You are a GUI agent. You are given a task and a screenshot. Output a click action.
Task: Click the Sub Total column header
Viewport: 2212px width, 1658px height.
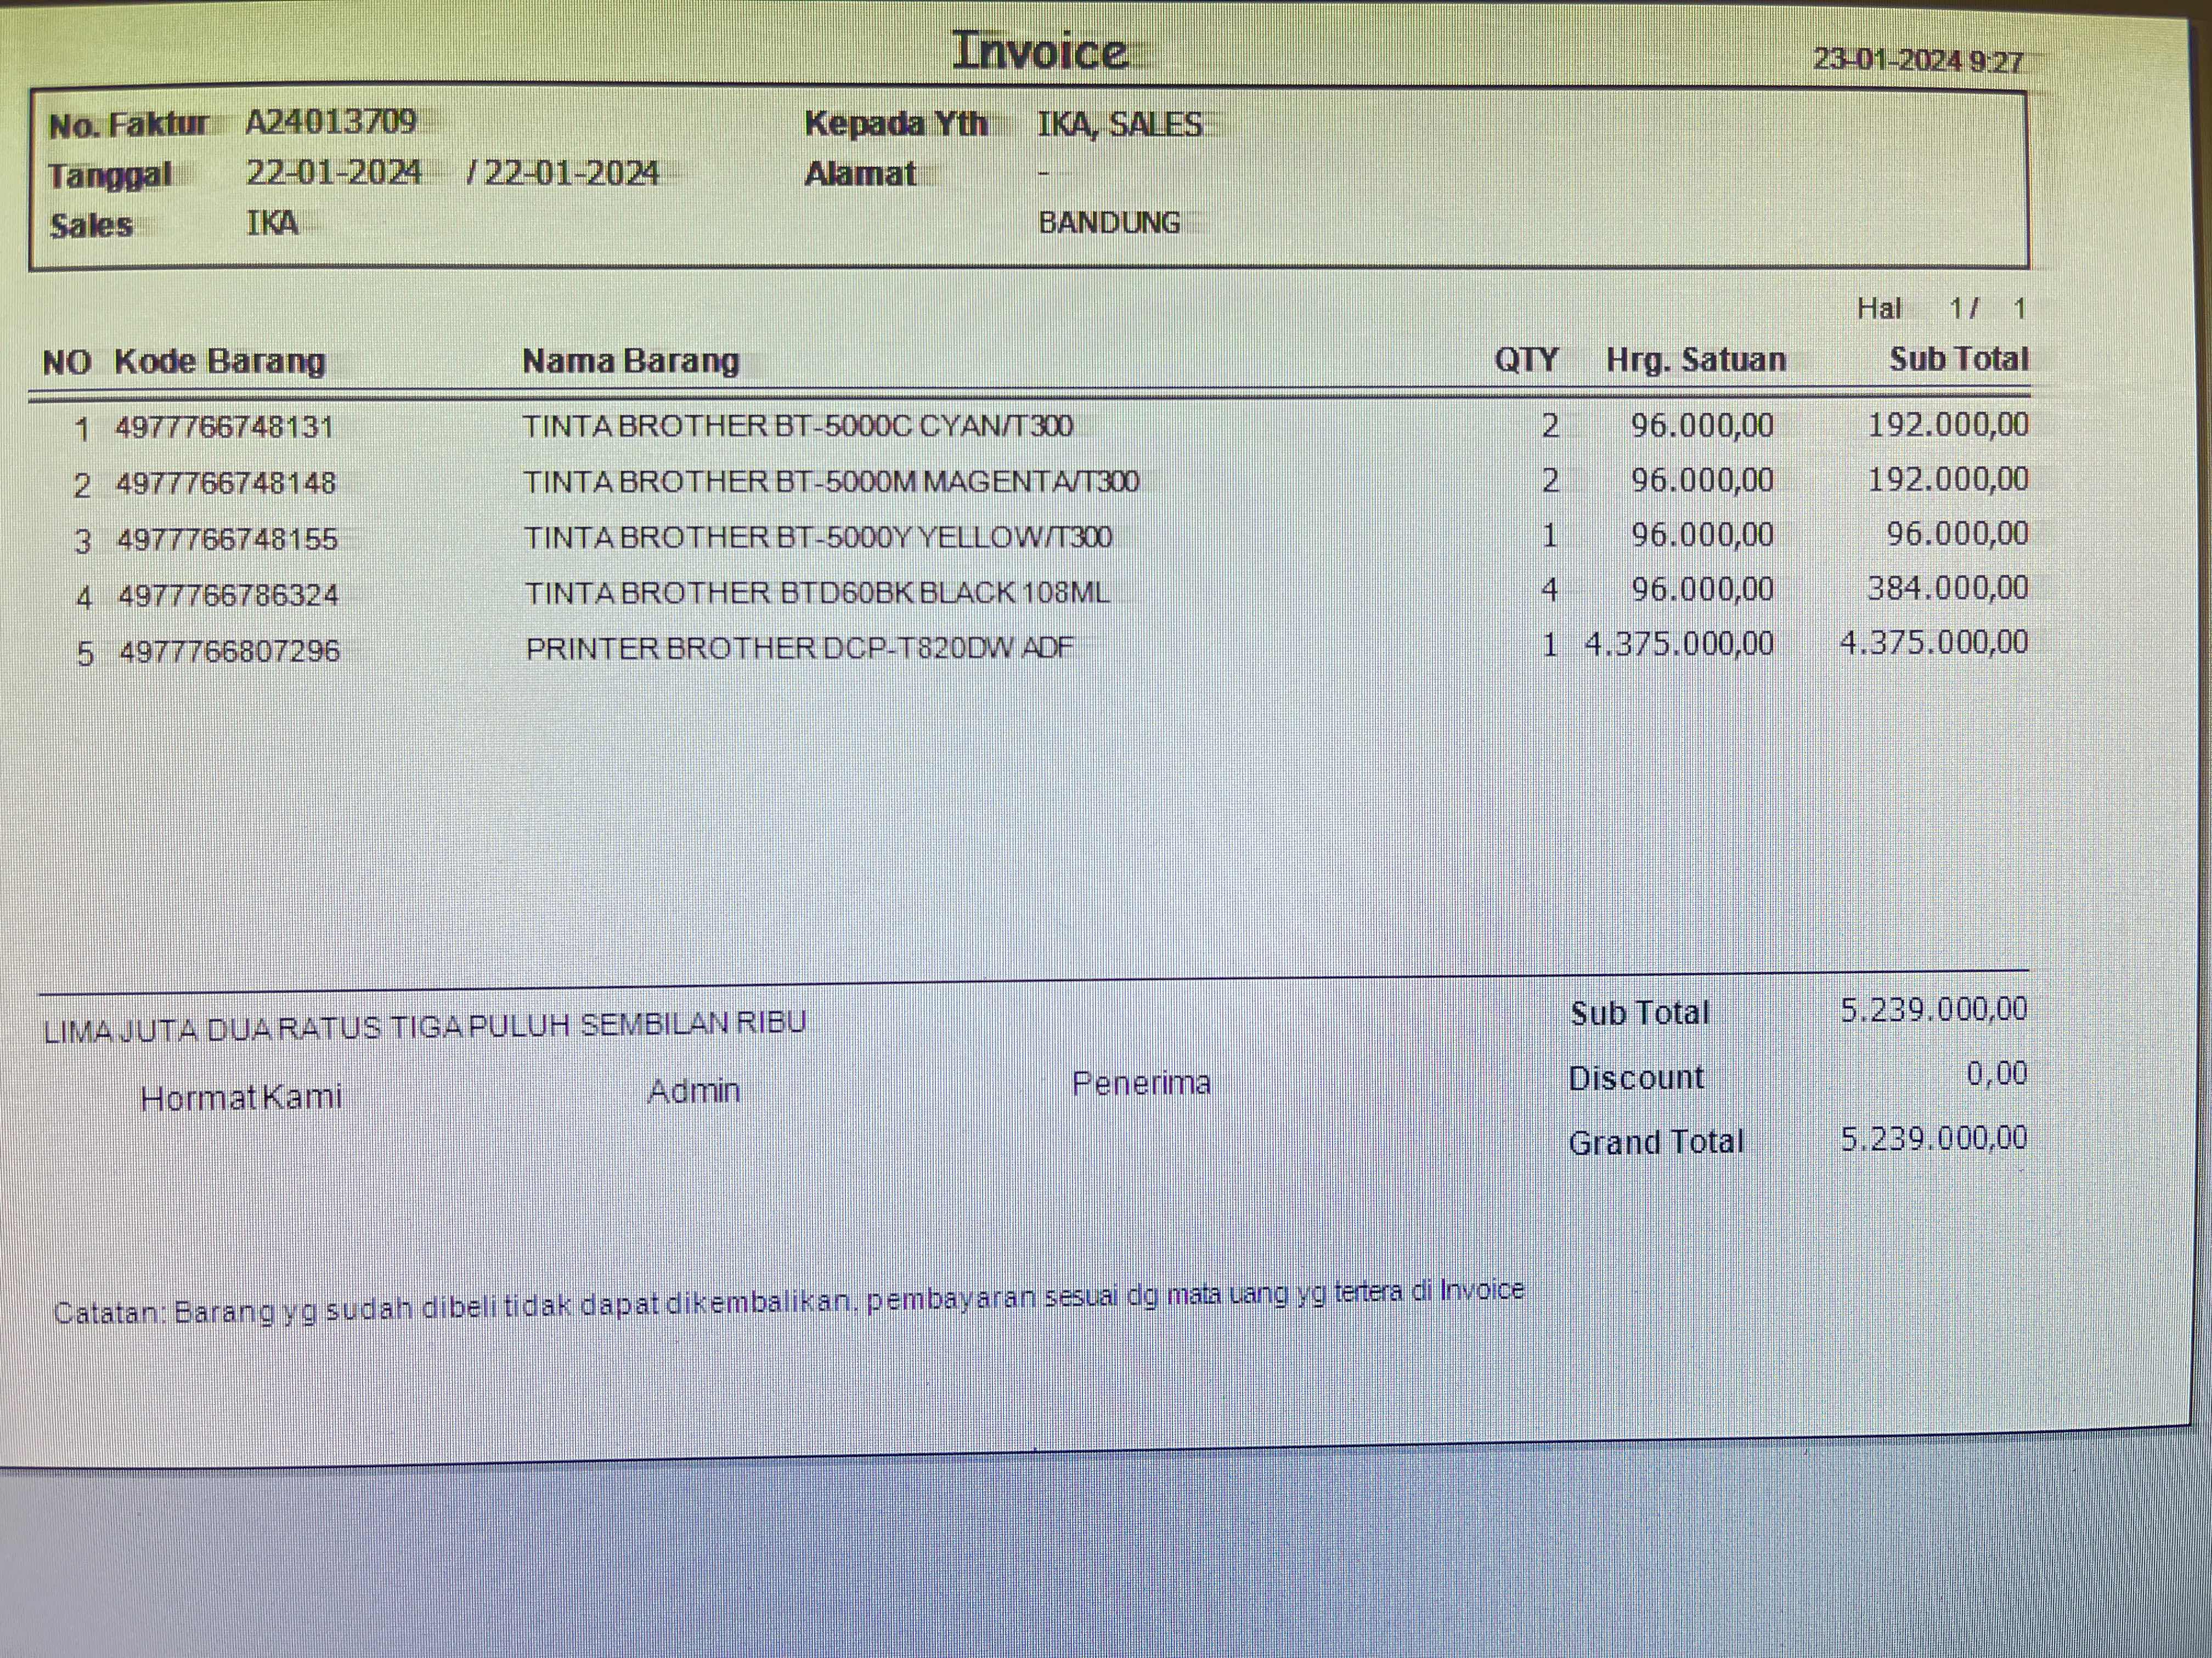pyautogui.click(x=1958, y=359)
